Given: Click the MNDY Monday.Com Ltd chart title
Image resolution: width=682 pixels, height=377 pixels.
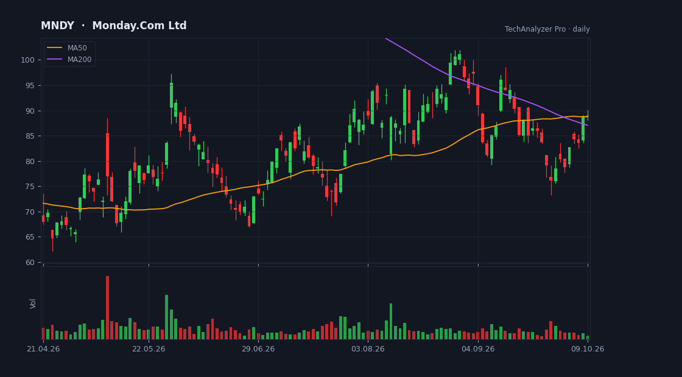Looking at the screenshot, I should [113, 26].
